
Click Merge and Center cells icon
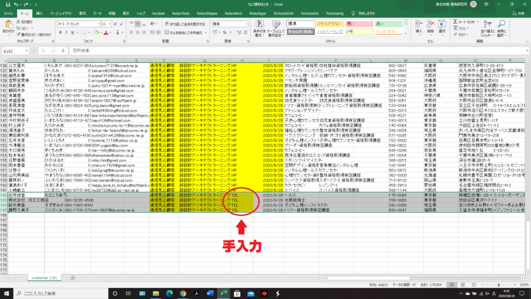166,32
